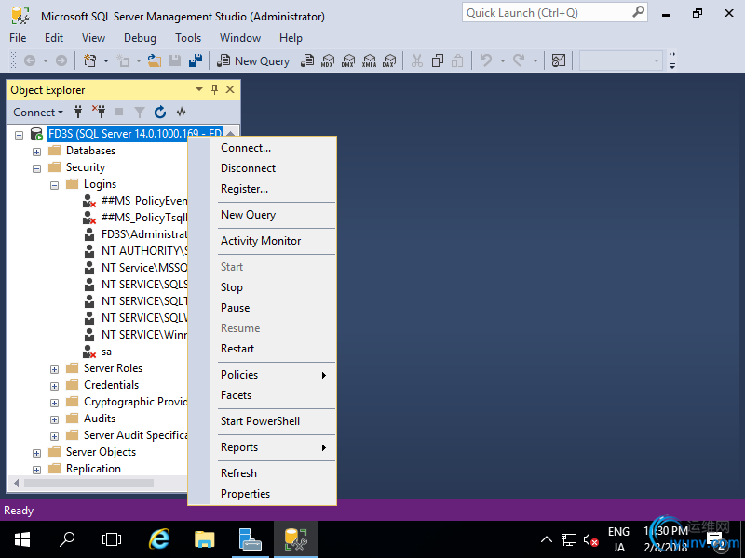This screenshot has height=558, width=745.
Task: Click Refresh icon in Object Explorer toolbar
Action: tap(160, 112)
